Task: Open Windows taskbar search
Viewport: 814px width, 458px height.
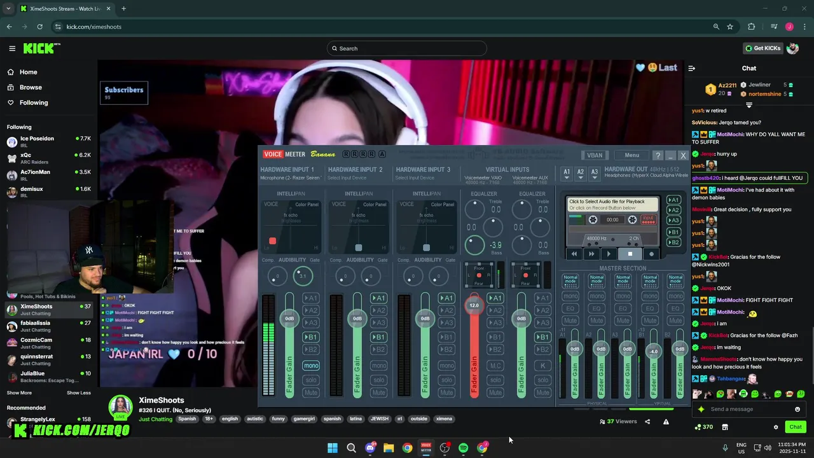Action: tap(351, 448)
